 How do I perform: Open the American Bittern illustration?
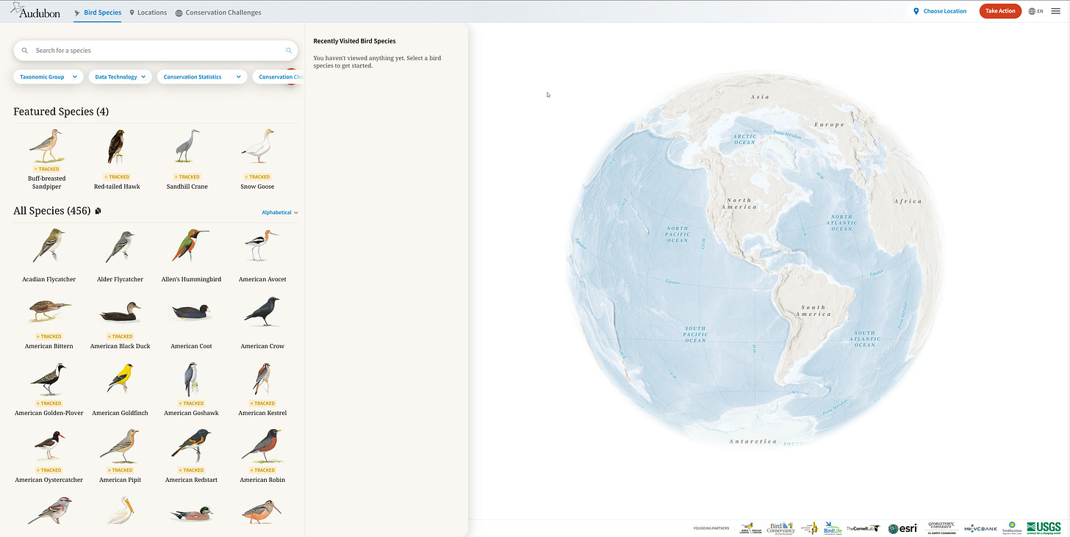(x=49, y=311)
